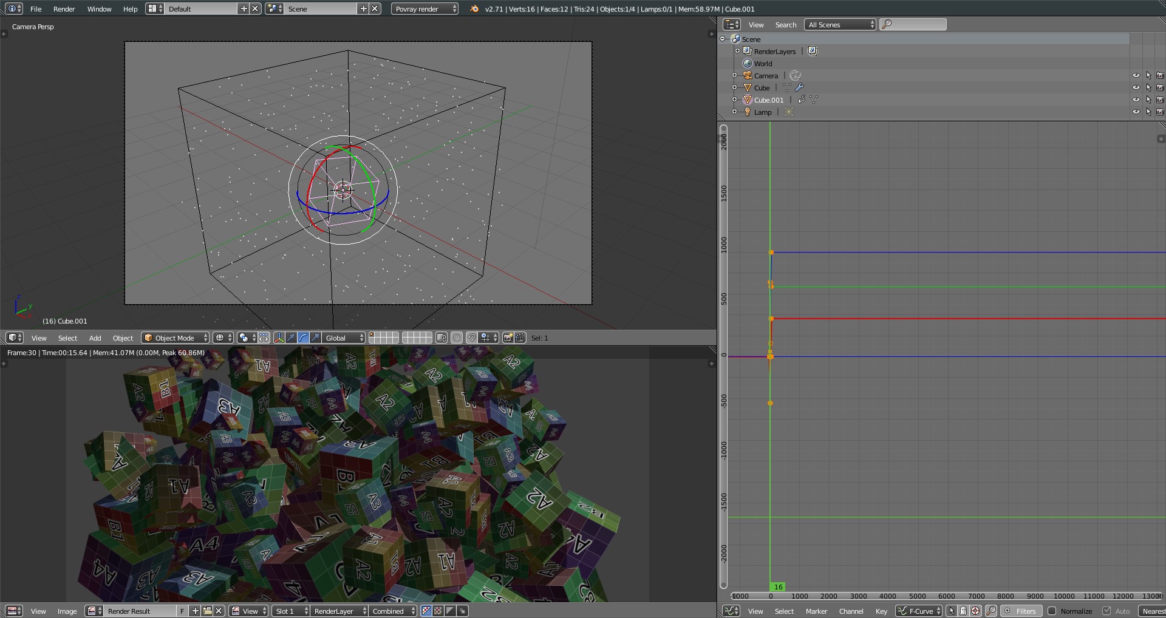The image size is (1166, 618).
Task: Open the Marker menu in graph editor
Action: (816, 611)
